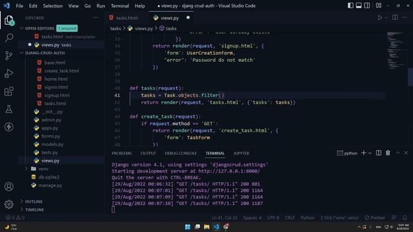Open the View menu
Image resolution: width=413 pixels, height=232 pixels.
click(74, 6)
